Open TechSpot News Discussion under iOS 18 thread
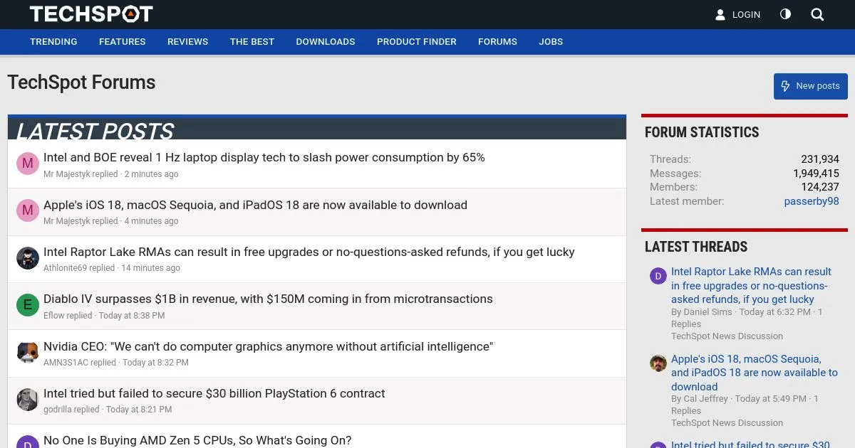The image size is (855, 448). click(727, 423)
